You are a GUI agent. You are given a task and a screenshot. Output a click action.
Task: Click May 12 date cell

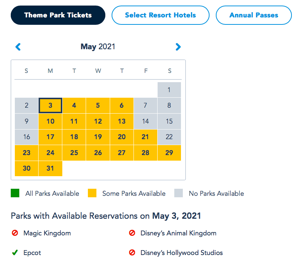pyautogui.click(x=98, y=121)
